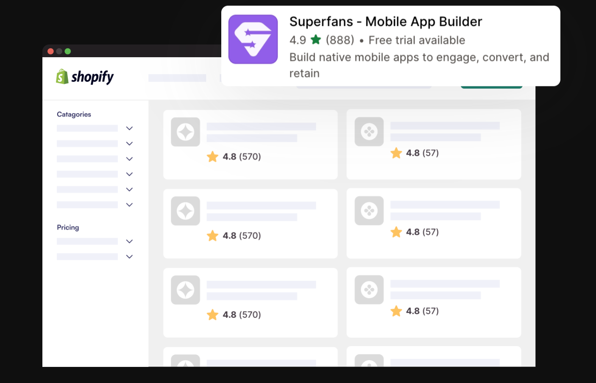Click the dice icon on the middle-right app card
This screenshot has width=596, height=383.
(369, 211)
